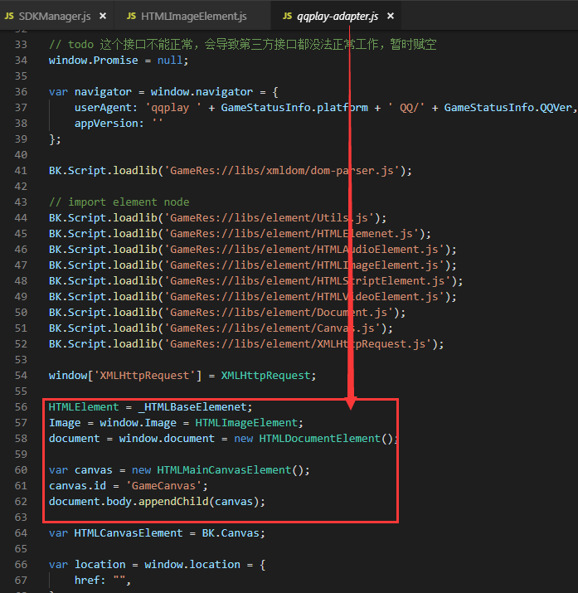
Task: Click 'href:' property on line 67
Action: 90,581
